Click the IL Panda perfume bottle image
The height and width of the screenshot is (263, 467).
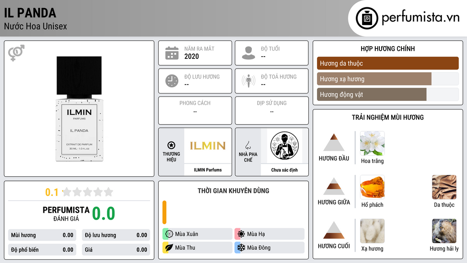click(79, 109)
